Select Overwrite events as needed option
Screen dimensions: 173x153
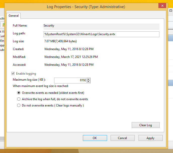click(19, 93)
